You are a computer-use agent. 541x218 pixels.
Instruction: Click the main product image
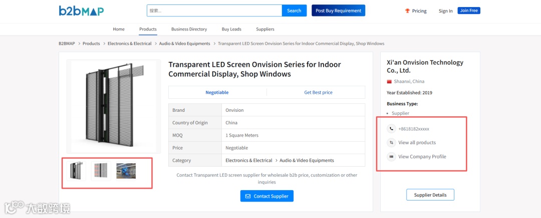tap(114, 106)
